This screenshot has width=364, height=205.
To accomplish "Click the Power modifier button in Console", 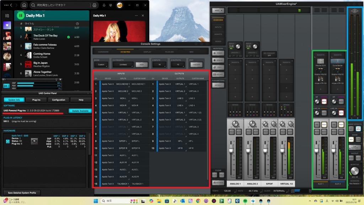I will click(218, 53).
